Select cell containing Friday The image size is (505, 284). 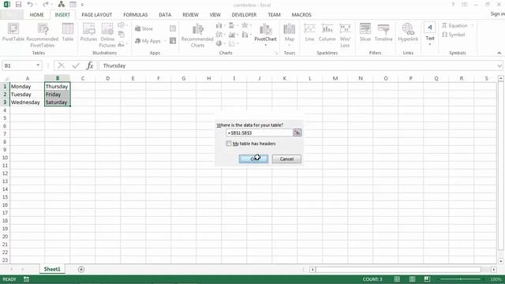click(x=58, y=95)
